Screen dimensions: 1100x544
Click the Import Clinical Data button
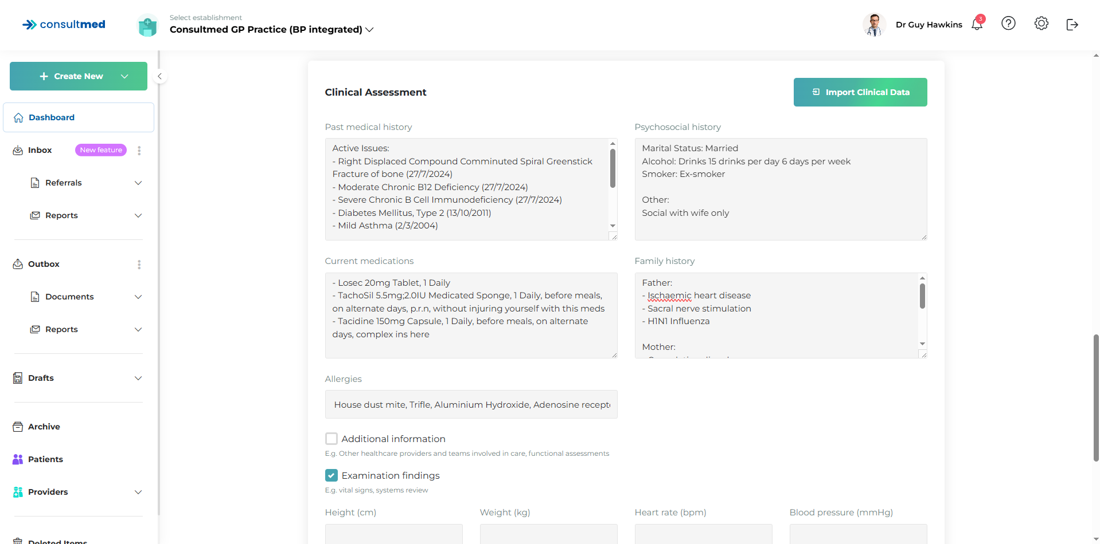tap(860, 92)
